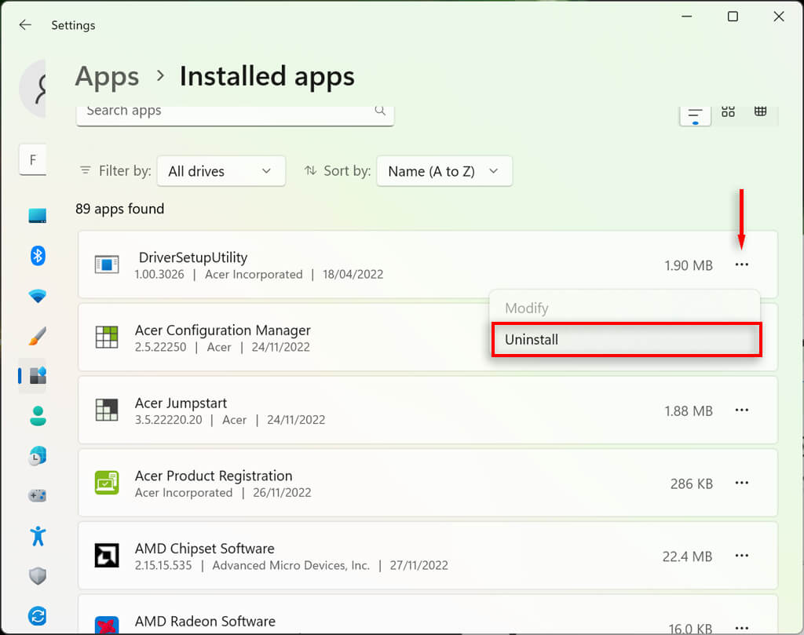
Task: Expand the Sort by Name dropdown
Action: [x=444, y=171]
